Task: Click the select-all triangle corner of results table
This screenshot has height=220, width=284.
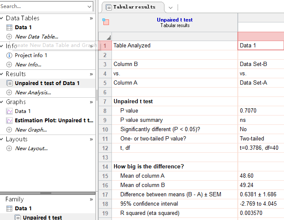Action: [x=109, y=38]
